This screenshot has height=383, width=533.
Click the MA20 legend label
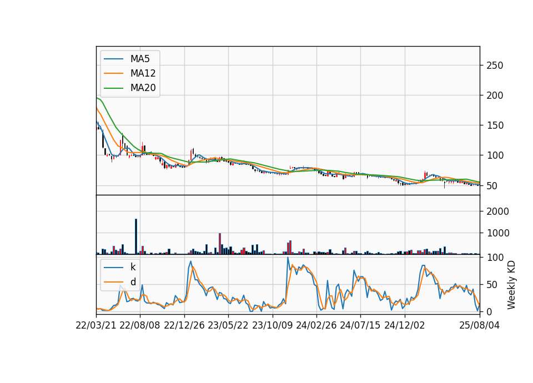pyautogui.click(x=143, y=88)
